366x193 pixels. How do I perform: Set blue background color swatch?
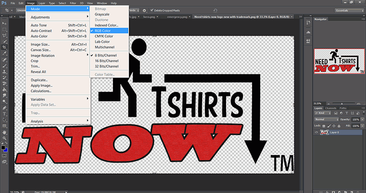[6, 150]
